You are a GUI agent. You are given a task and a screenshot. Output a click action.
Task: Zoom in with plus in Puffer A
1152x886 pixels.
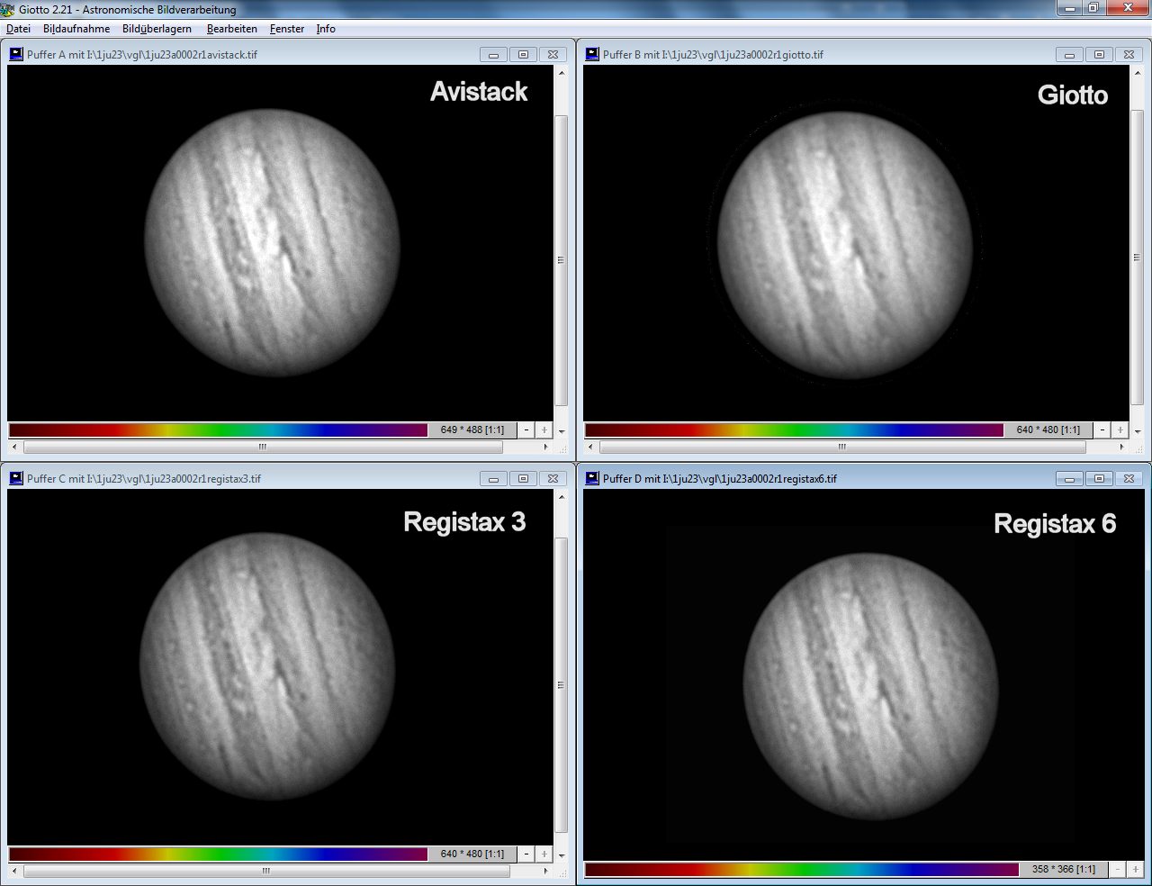[x=544, y=430]
